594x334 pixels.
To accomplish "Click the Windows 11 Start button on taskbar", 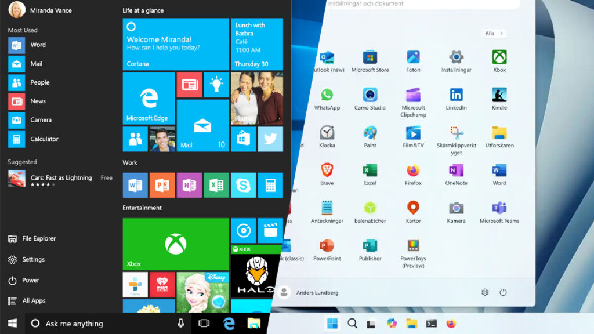I will click(x=332, y=324).
